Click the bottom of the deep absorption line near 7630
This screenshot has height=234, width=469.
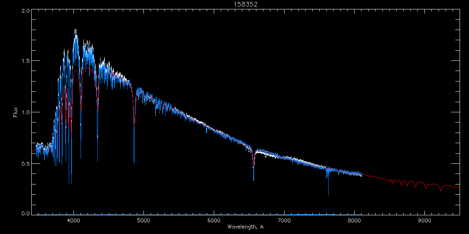pos(328,195)
